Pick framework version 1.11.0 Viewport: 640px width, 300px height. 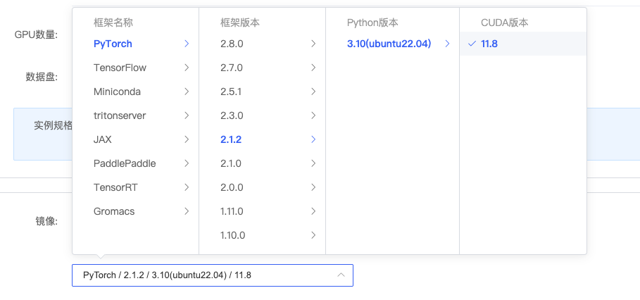click(263, 211)
